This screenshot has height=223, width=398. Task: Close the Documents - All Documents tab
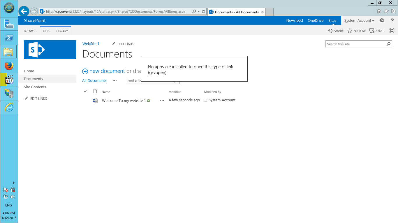pos(263,12)
